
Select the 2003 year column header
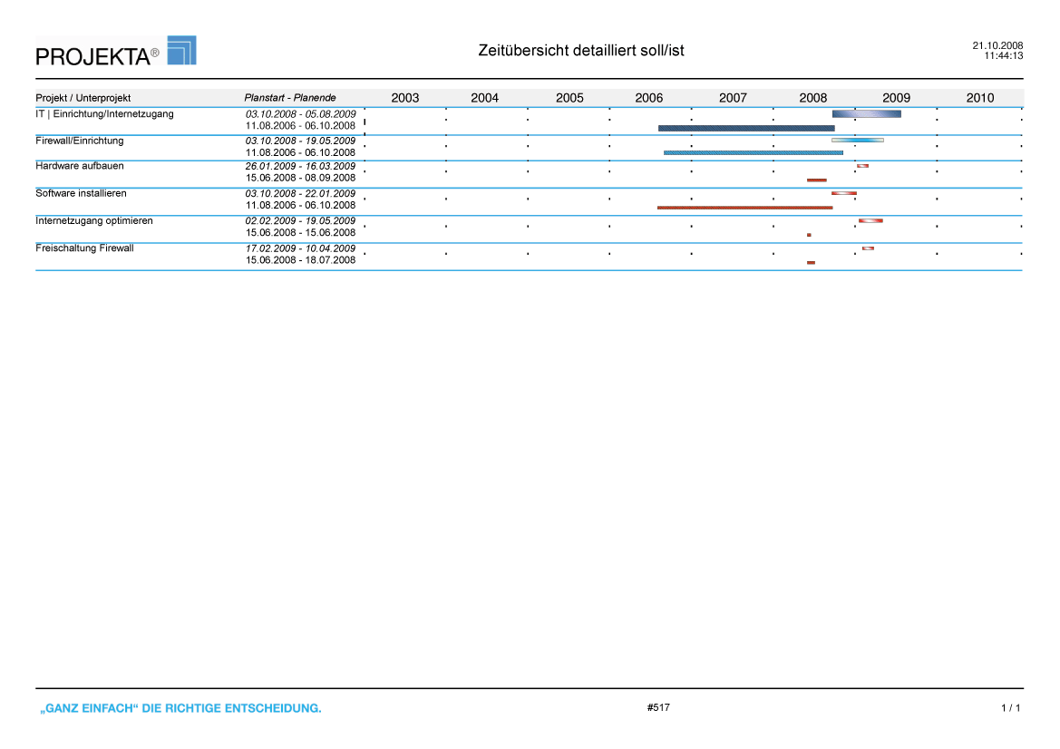pyautogui.click(x=404, y=98)
